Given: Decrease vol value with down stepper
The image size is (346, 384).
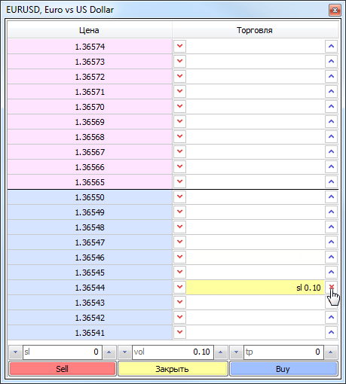Looking at the screenshot, I should click(124, 352).
